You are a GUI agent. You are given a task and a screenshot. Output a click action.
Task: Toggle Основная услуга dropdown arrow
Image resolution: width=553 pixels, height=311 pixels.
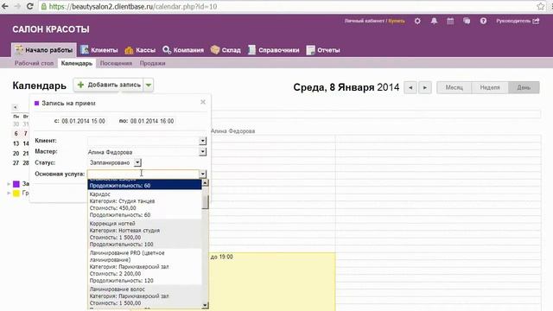(x=202, y=174)
